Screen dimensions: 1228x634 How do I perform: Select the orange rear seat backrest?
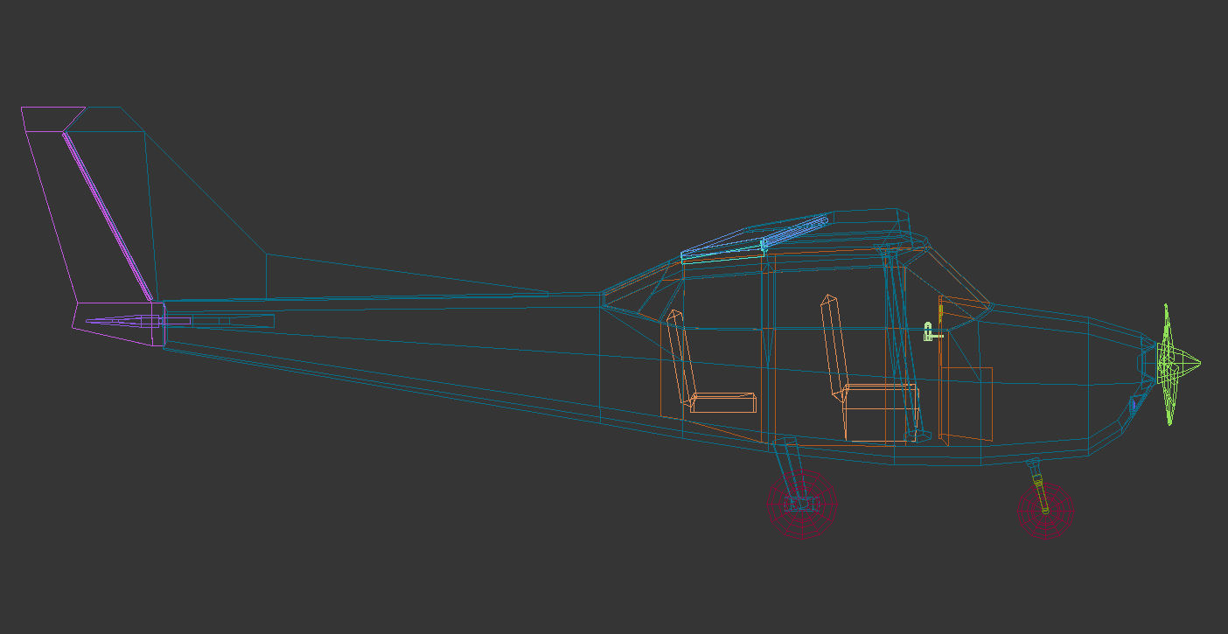tap(681, 357)
